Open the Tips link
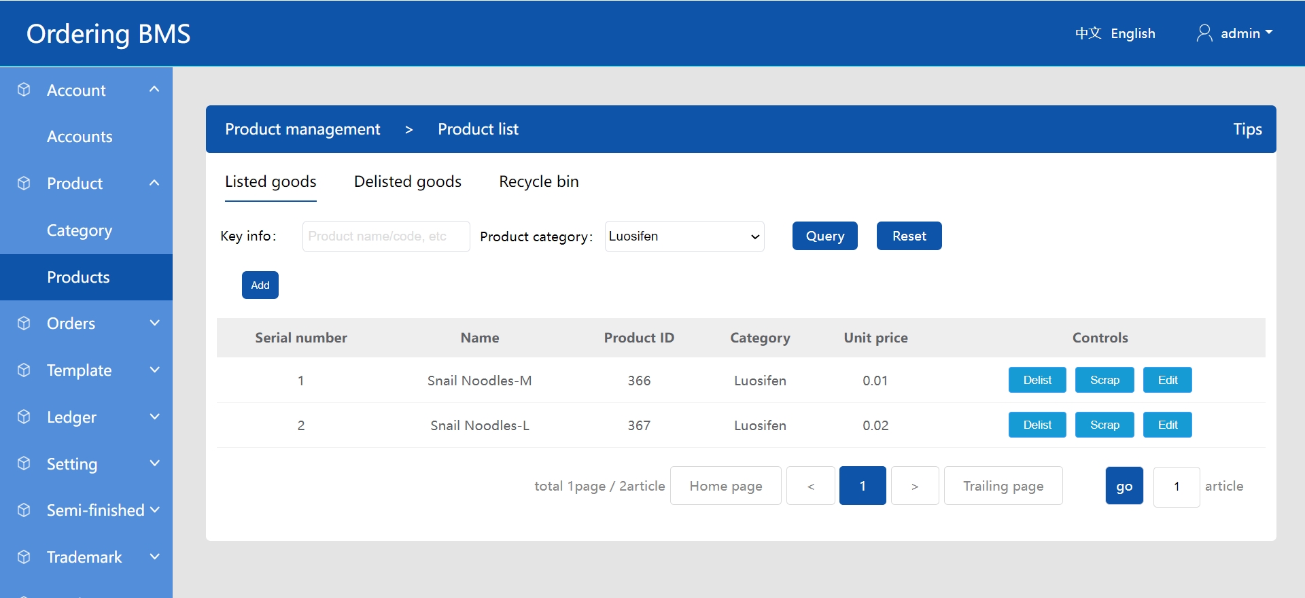 pos(1247,129)
